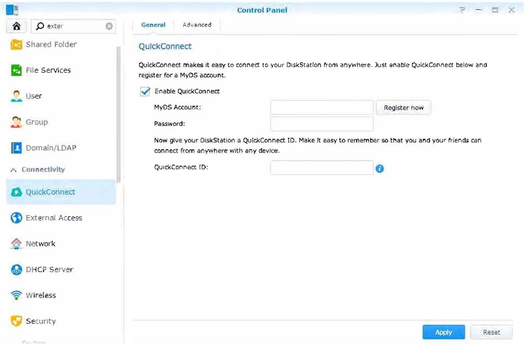Click the Domain/LDAP icon
Viewport: 526px width, 347px height.
pyautogui.click(x=16, y=148)
